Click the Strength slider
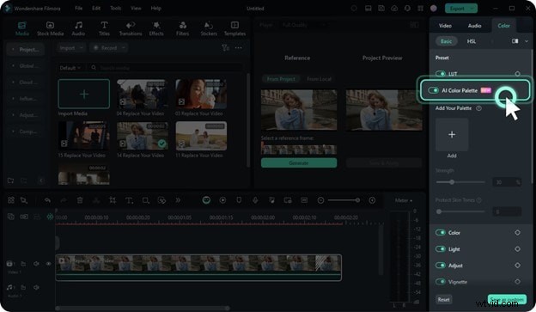The height and width of the screenshot is (312, 536). [460, 182]
